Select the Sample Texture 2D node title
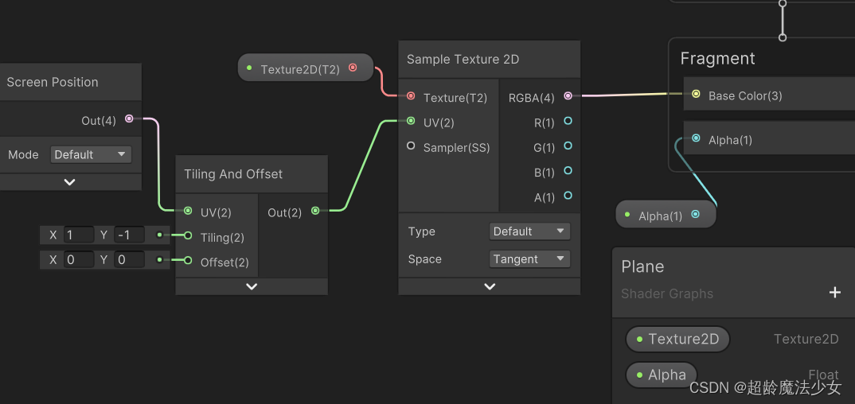The width and height of the screenshot is (855, 404). point(463,60)
